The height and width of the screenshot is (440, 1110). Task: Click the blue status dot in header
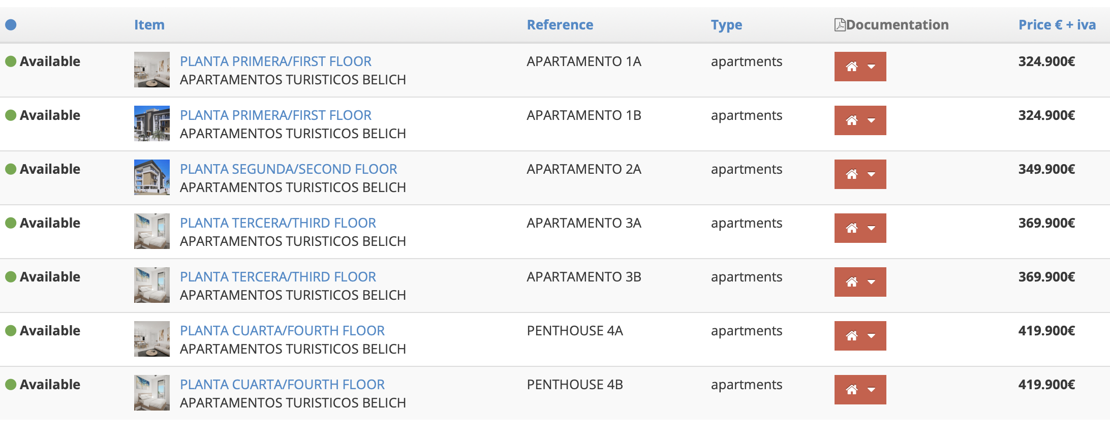pyautogui.click(x=11, y=25)
